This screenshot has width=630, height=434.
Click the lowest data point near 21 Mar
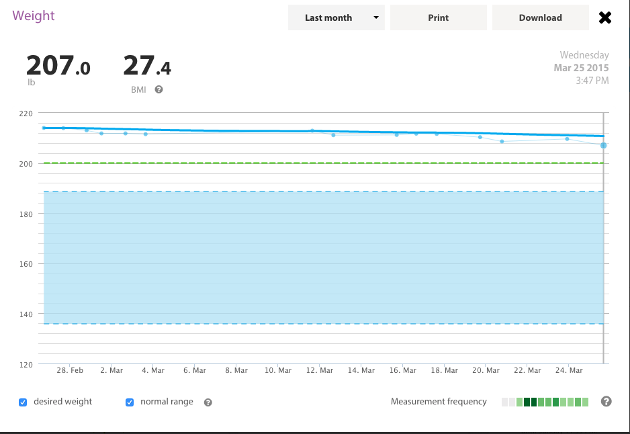[502, 141]
